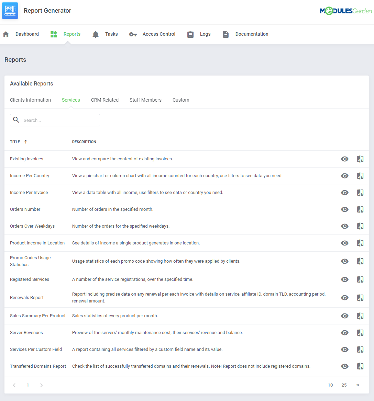Preview the Transferred Domains Report via the eye icon
Viewport: 374px width, 401px height.
click(x=344, y=366)
